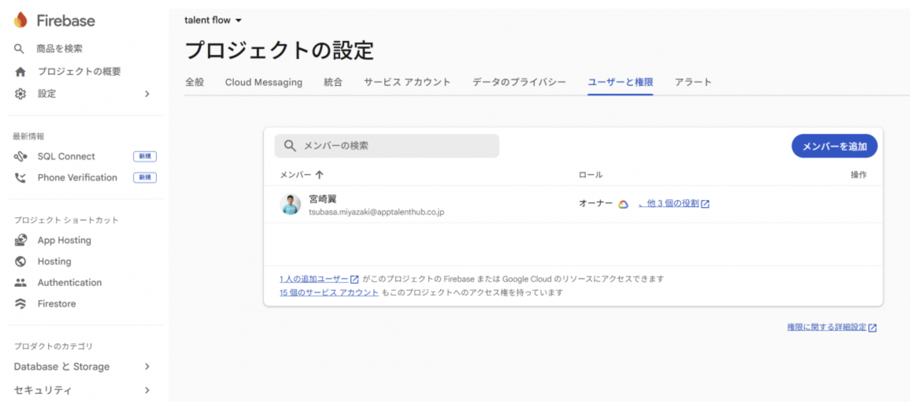The height and width of the screenshot is (412, 910).
Task: Click the オーナー role text
Action: (x=596, y=203)
